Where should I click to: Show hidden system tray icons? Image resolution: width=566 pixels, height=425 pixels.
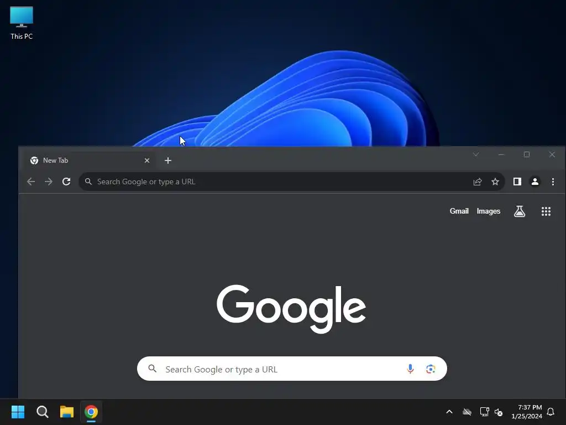449,412
